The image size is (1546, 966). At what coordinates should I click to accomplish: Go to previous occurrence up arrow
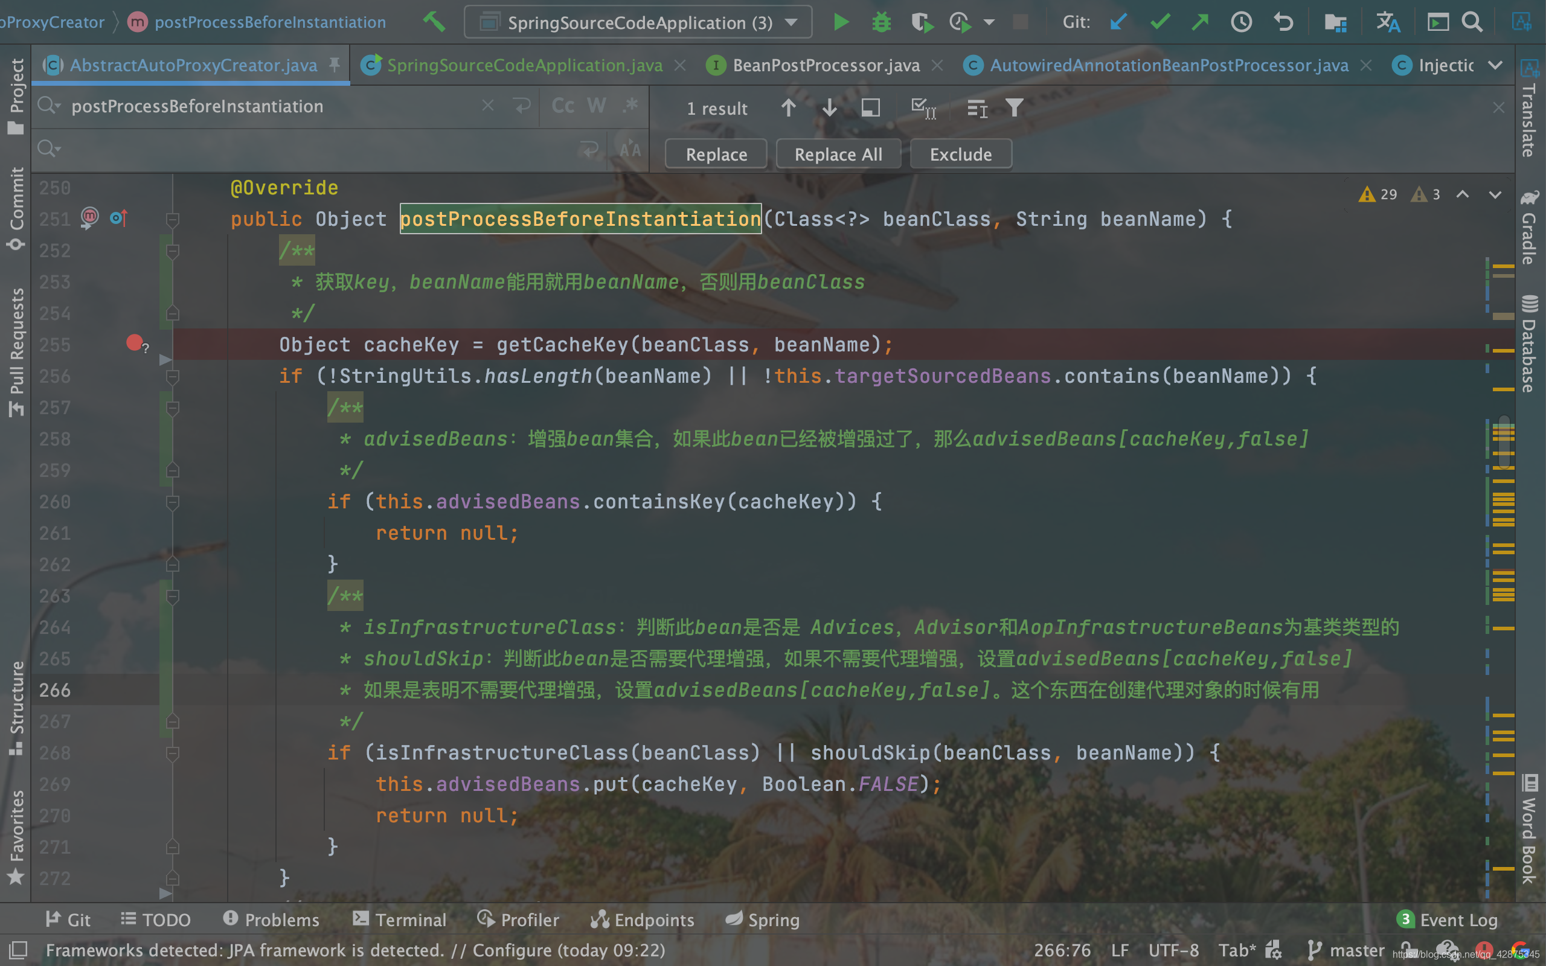click(x=788, y=108)
